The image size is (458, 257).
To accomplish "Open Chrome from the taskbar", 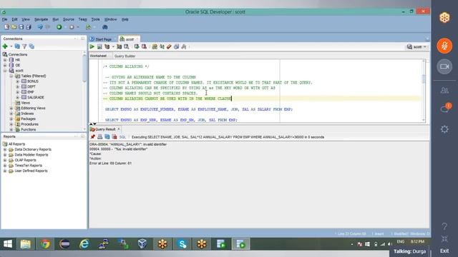I will (45, 244).
